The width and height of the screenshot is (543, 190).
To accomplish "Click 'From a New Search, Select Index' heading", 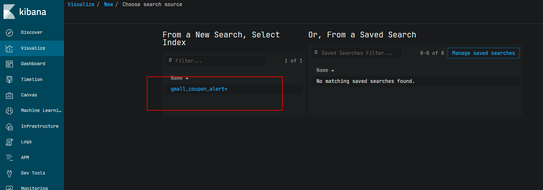I will (x=221, y=39).
